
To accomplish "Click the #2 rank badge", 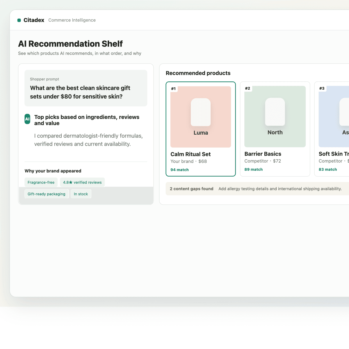I will click(248, 88).
